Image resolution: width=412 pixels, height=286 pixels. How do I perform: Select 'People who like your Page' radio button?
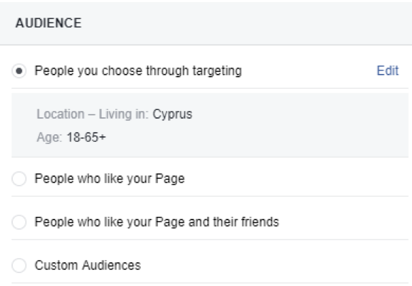coord(19,179)
